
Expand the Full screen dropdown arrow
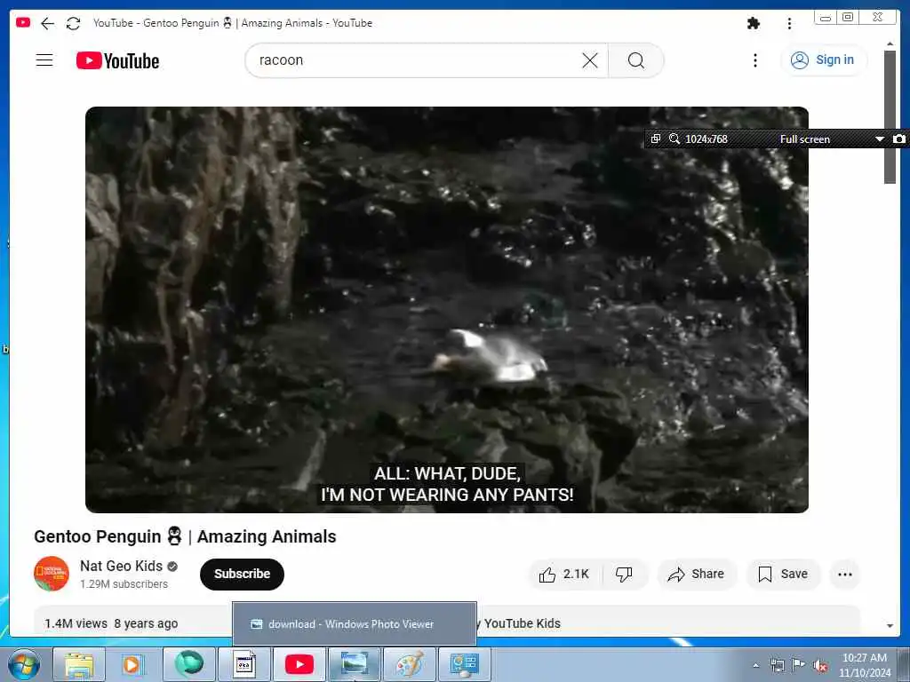click(879, 139)
